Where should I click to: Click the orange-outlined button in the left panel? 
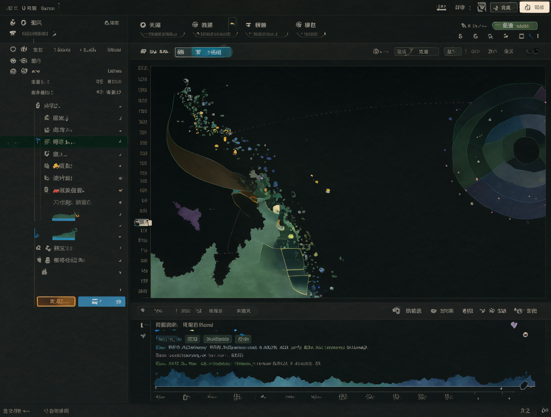coord(56,302)
